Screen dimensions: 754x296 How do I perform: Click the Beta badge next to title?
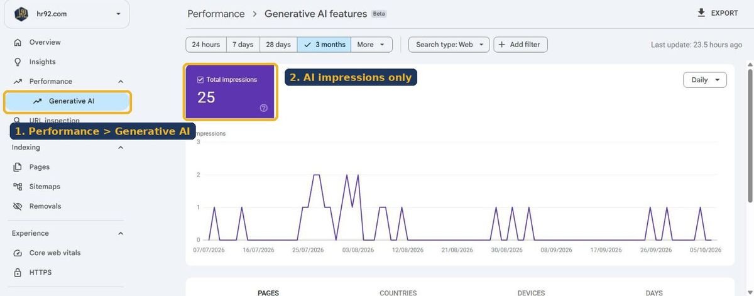(x=379, y=13)
